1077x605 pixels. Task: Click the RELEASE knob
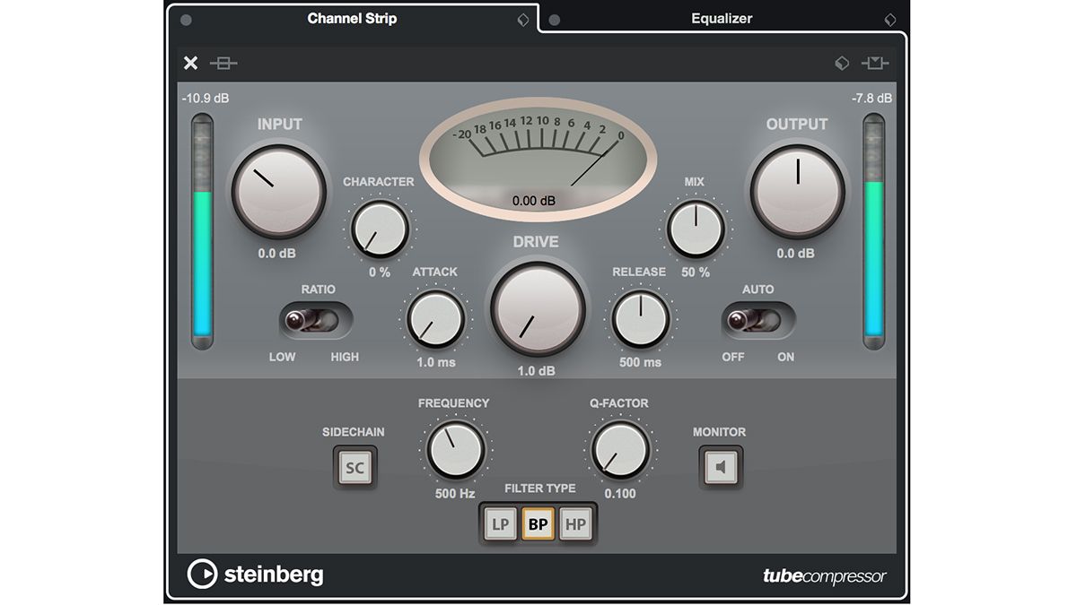[641, 319]
